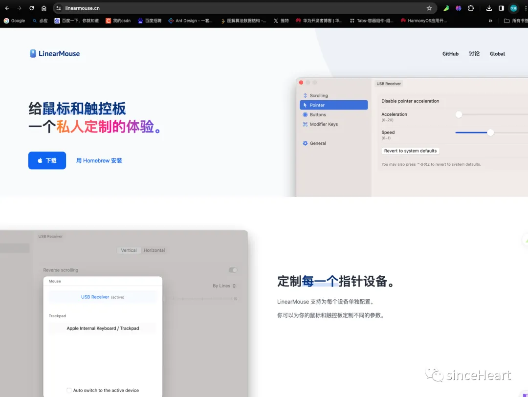Switch to the Vertical tab
This screenshot has height=397, width=528.
[x=129, y=250]
